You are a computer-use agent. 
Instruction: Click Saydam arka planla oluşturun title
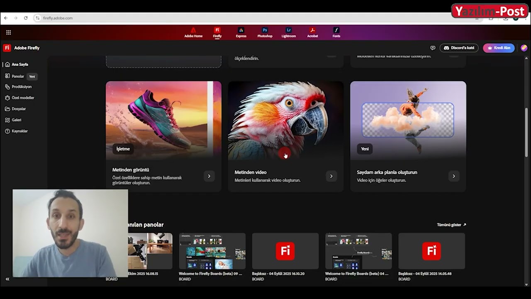coord(387,172)
